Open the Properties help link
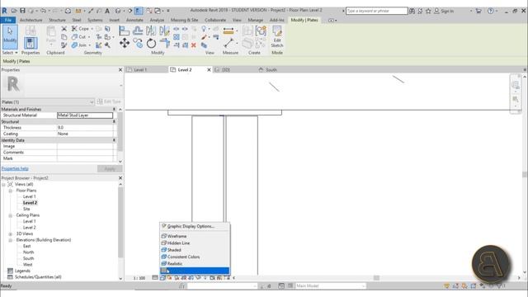 tap(15, 168)
